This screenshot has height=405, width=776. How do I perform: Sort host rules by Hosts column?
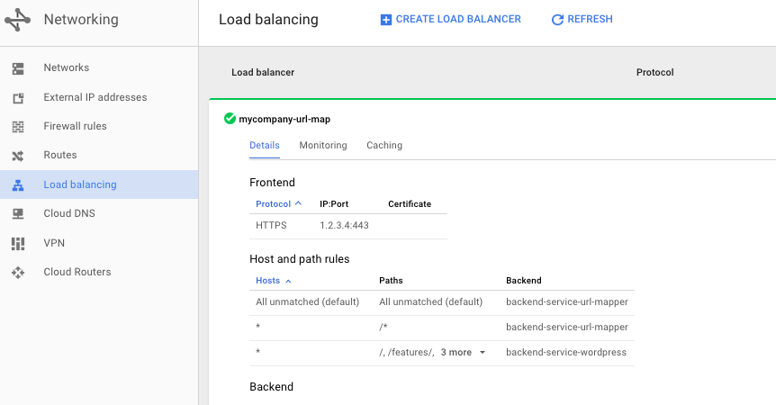click(274, 281)
